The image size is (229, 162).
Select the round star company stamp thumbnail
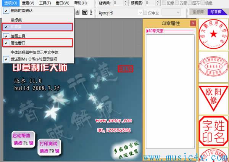click(213, 34)
